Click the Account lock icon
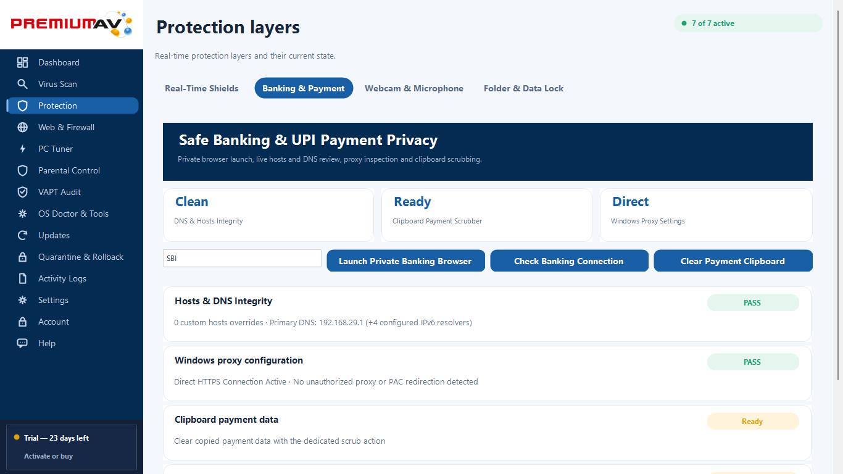The height and width of the screenshot is (474, 843). (x=23, y=322)
